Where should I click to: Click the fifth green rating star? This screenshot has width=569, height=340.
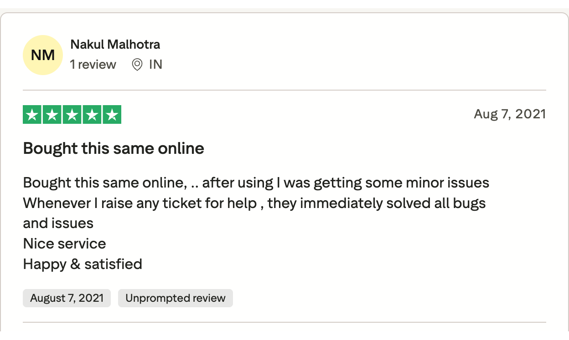pyautogui.click(x=112, y=115)
